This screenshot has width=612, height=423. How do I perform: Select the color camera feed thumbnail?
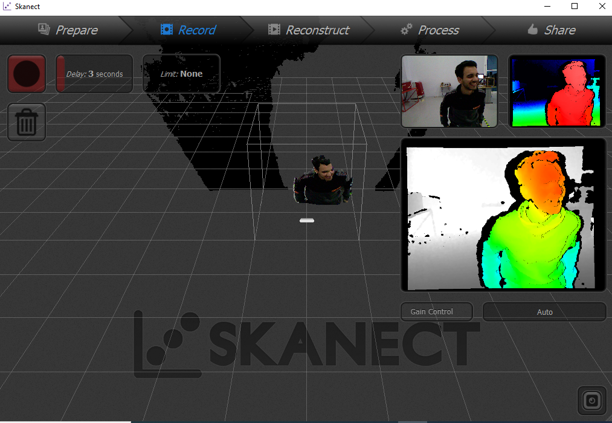tap(449, 91)
